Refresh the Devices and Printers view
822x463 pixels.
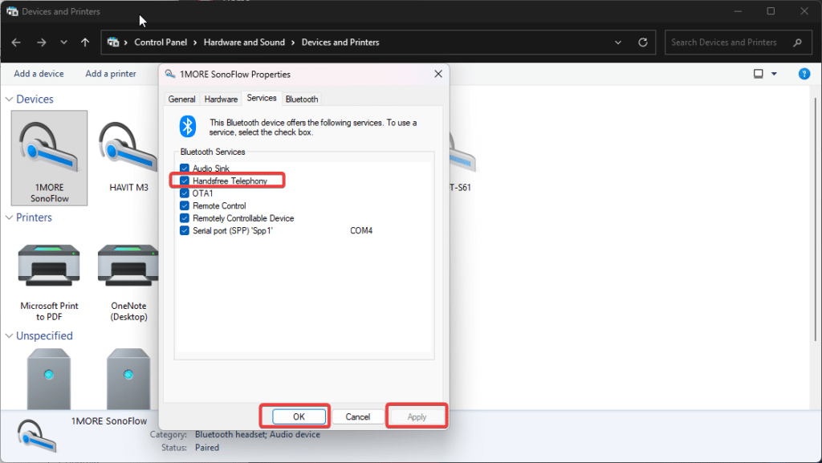pyautogui.click(x=643, y=43)
